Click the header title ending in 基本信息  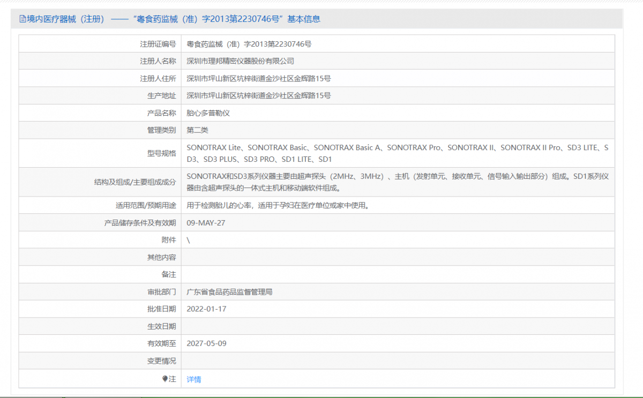(x=174, y=19)
